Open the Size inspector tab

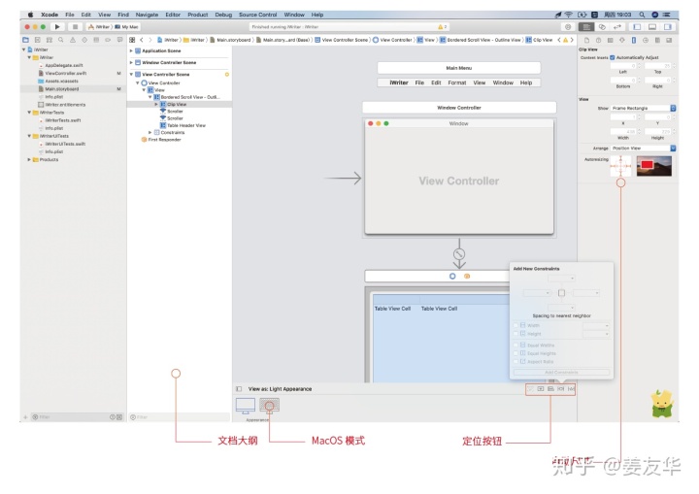(633, 40)
